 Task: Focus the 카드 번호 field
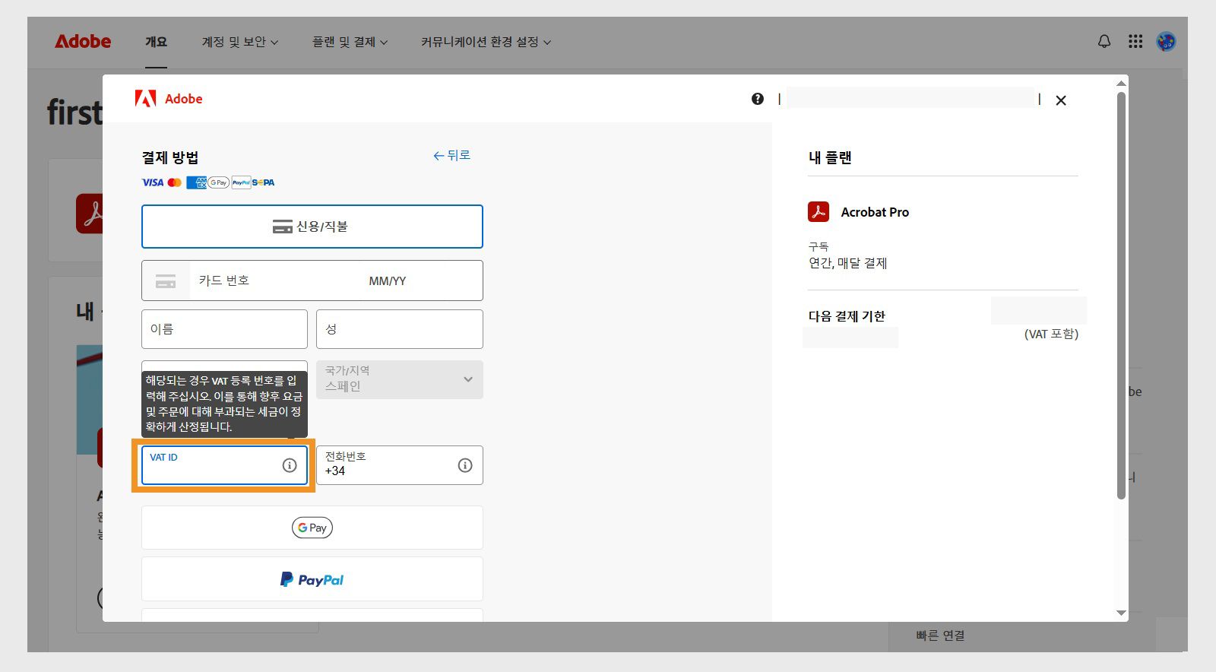(x=274, y=281)
